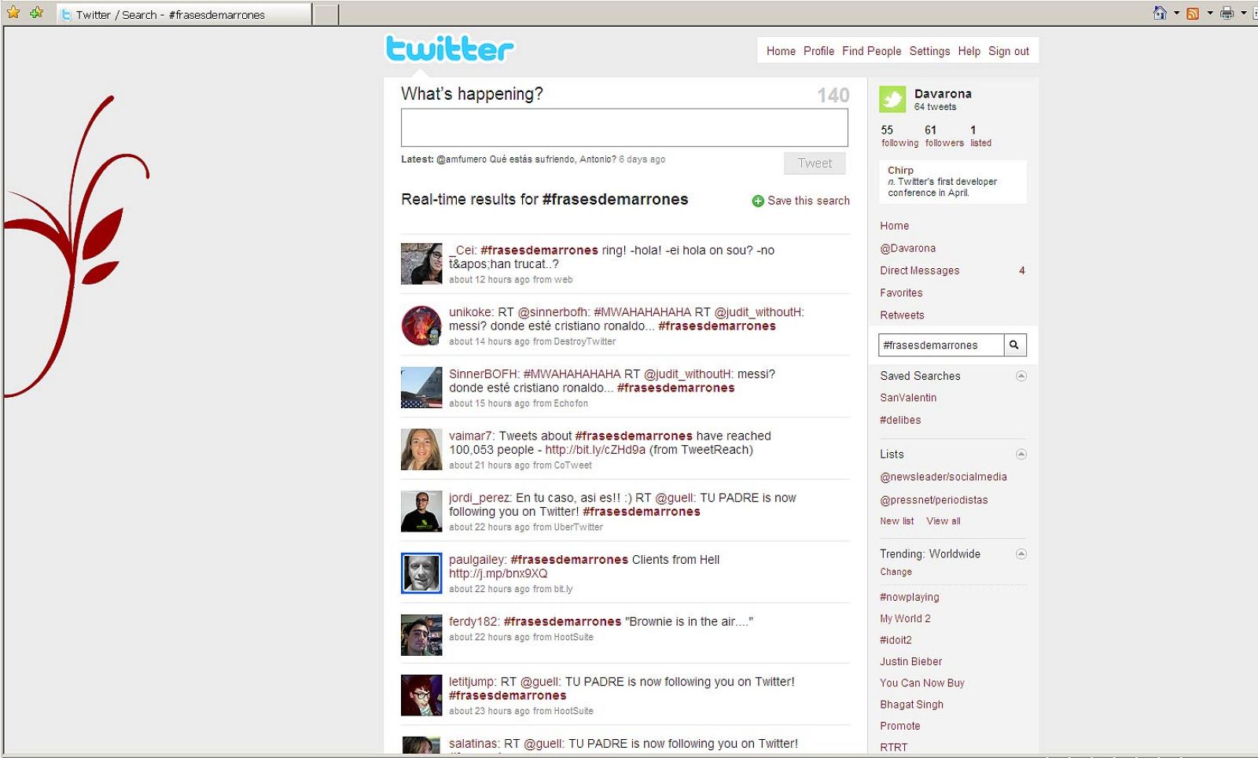
Task: Click the browser Home icon
Action: (x=1159, y=13)
